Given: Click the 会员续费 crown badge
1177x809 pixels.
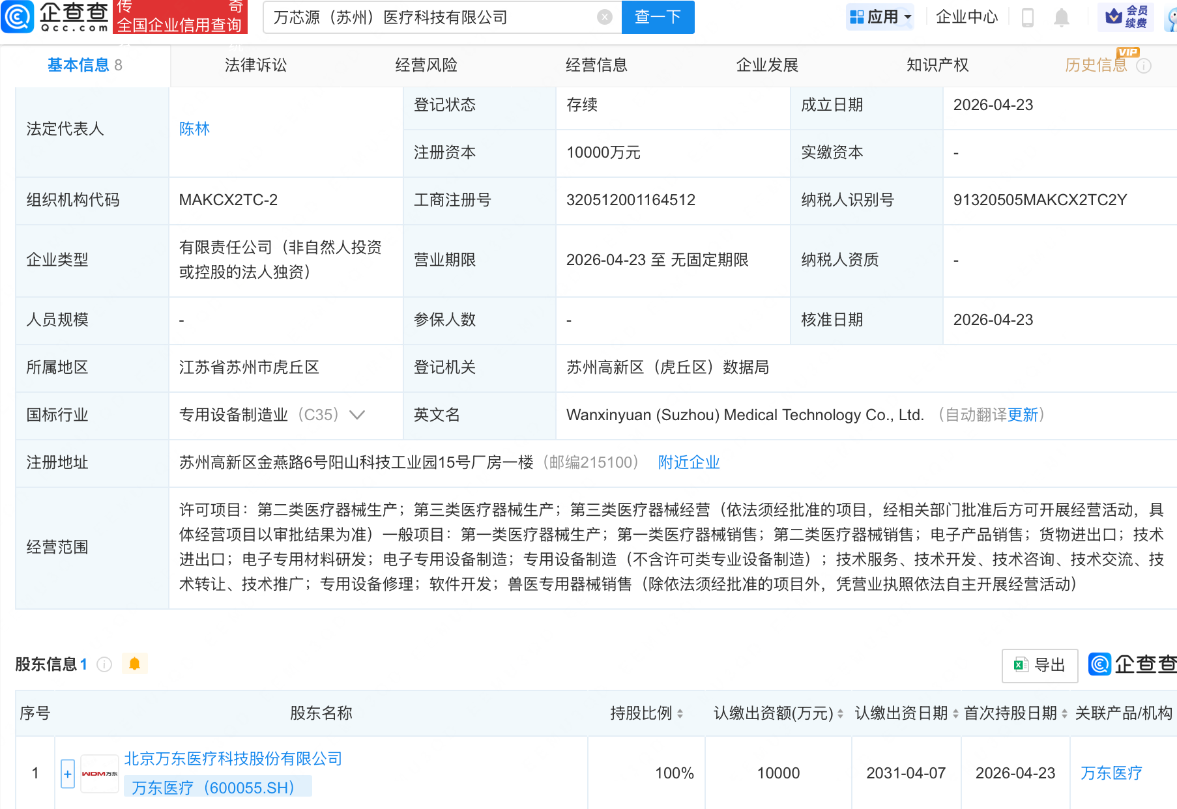Looking at the screenshot, I should click(1126, 16).
